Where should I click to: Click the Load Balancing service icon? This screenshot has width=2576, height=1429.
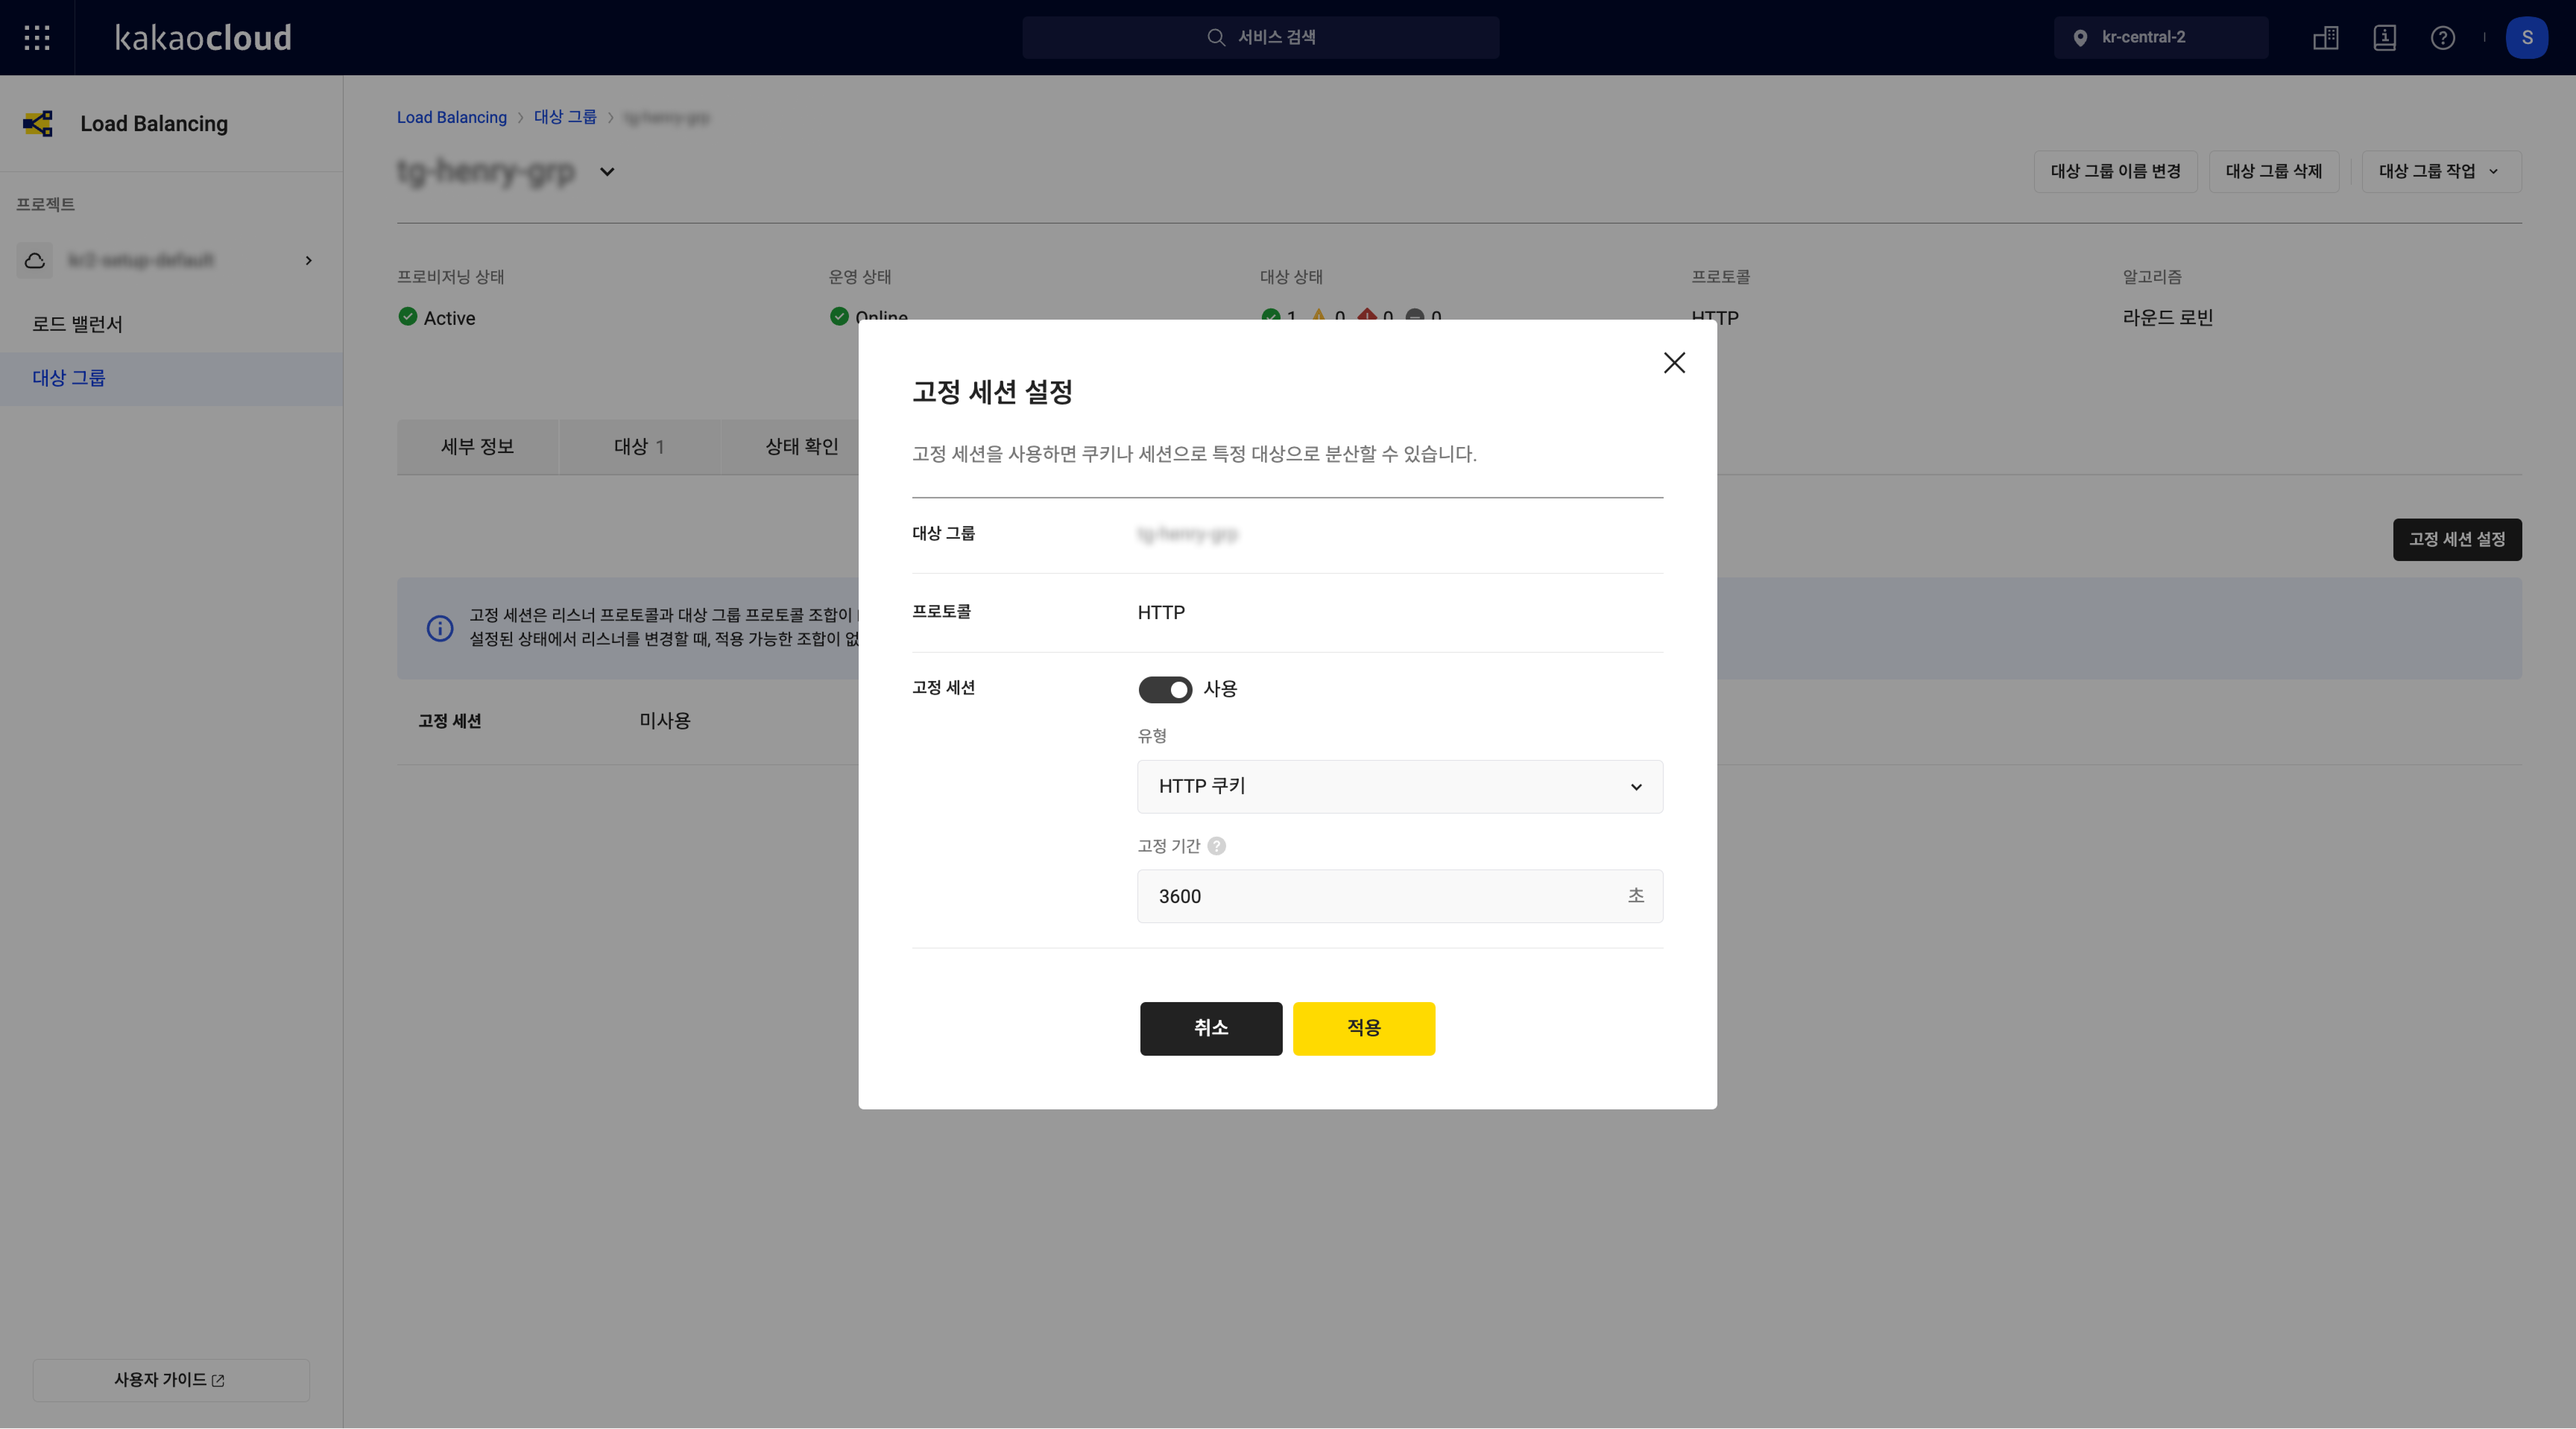click(38, 124)
